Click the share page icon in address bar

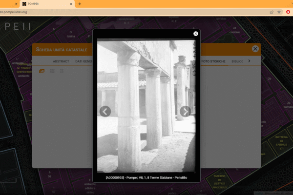tap(271, 12)
